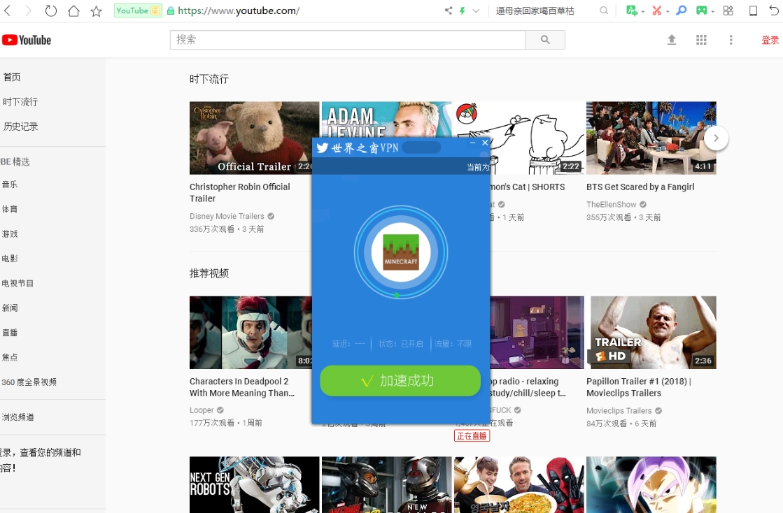Click the red 登录 sign-in link

pyautogui.click(x=770, y=41)
